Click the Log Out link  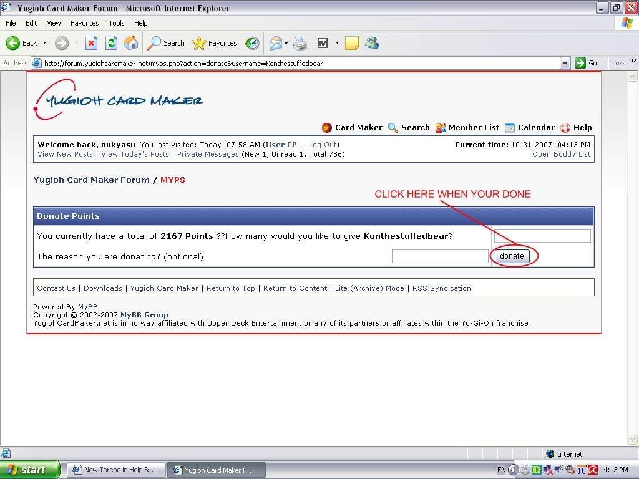323,144
